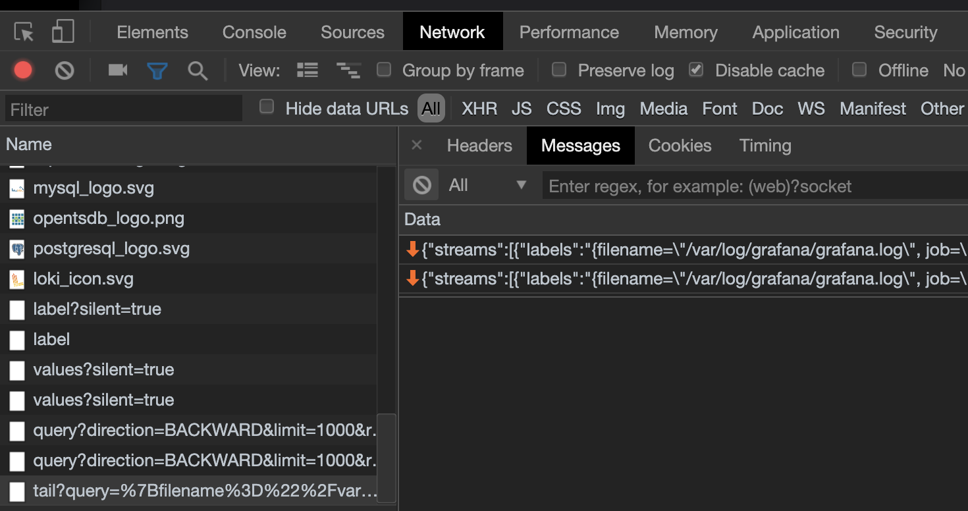Disable the Disable cache checkbox
Screen dimensions: 968x511
[x=696, y=70]
